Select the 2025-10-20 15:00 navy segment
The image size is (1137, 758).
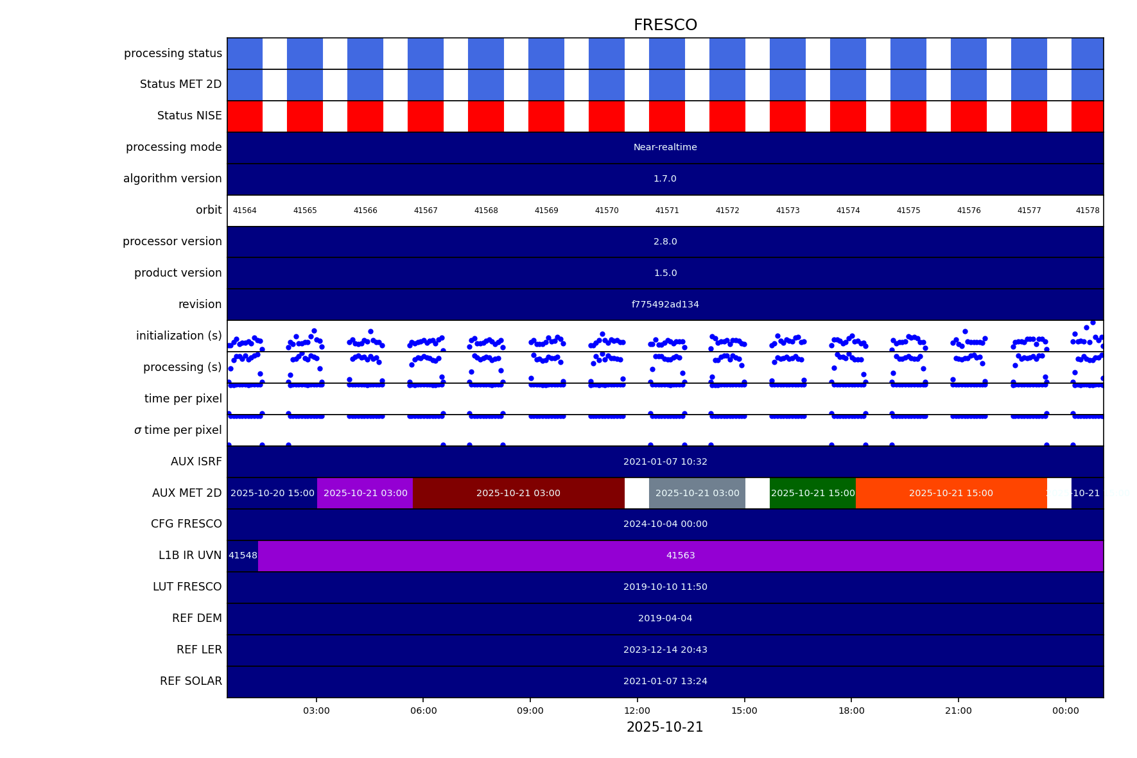pos(272,494)
